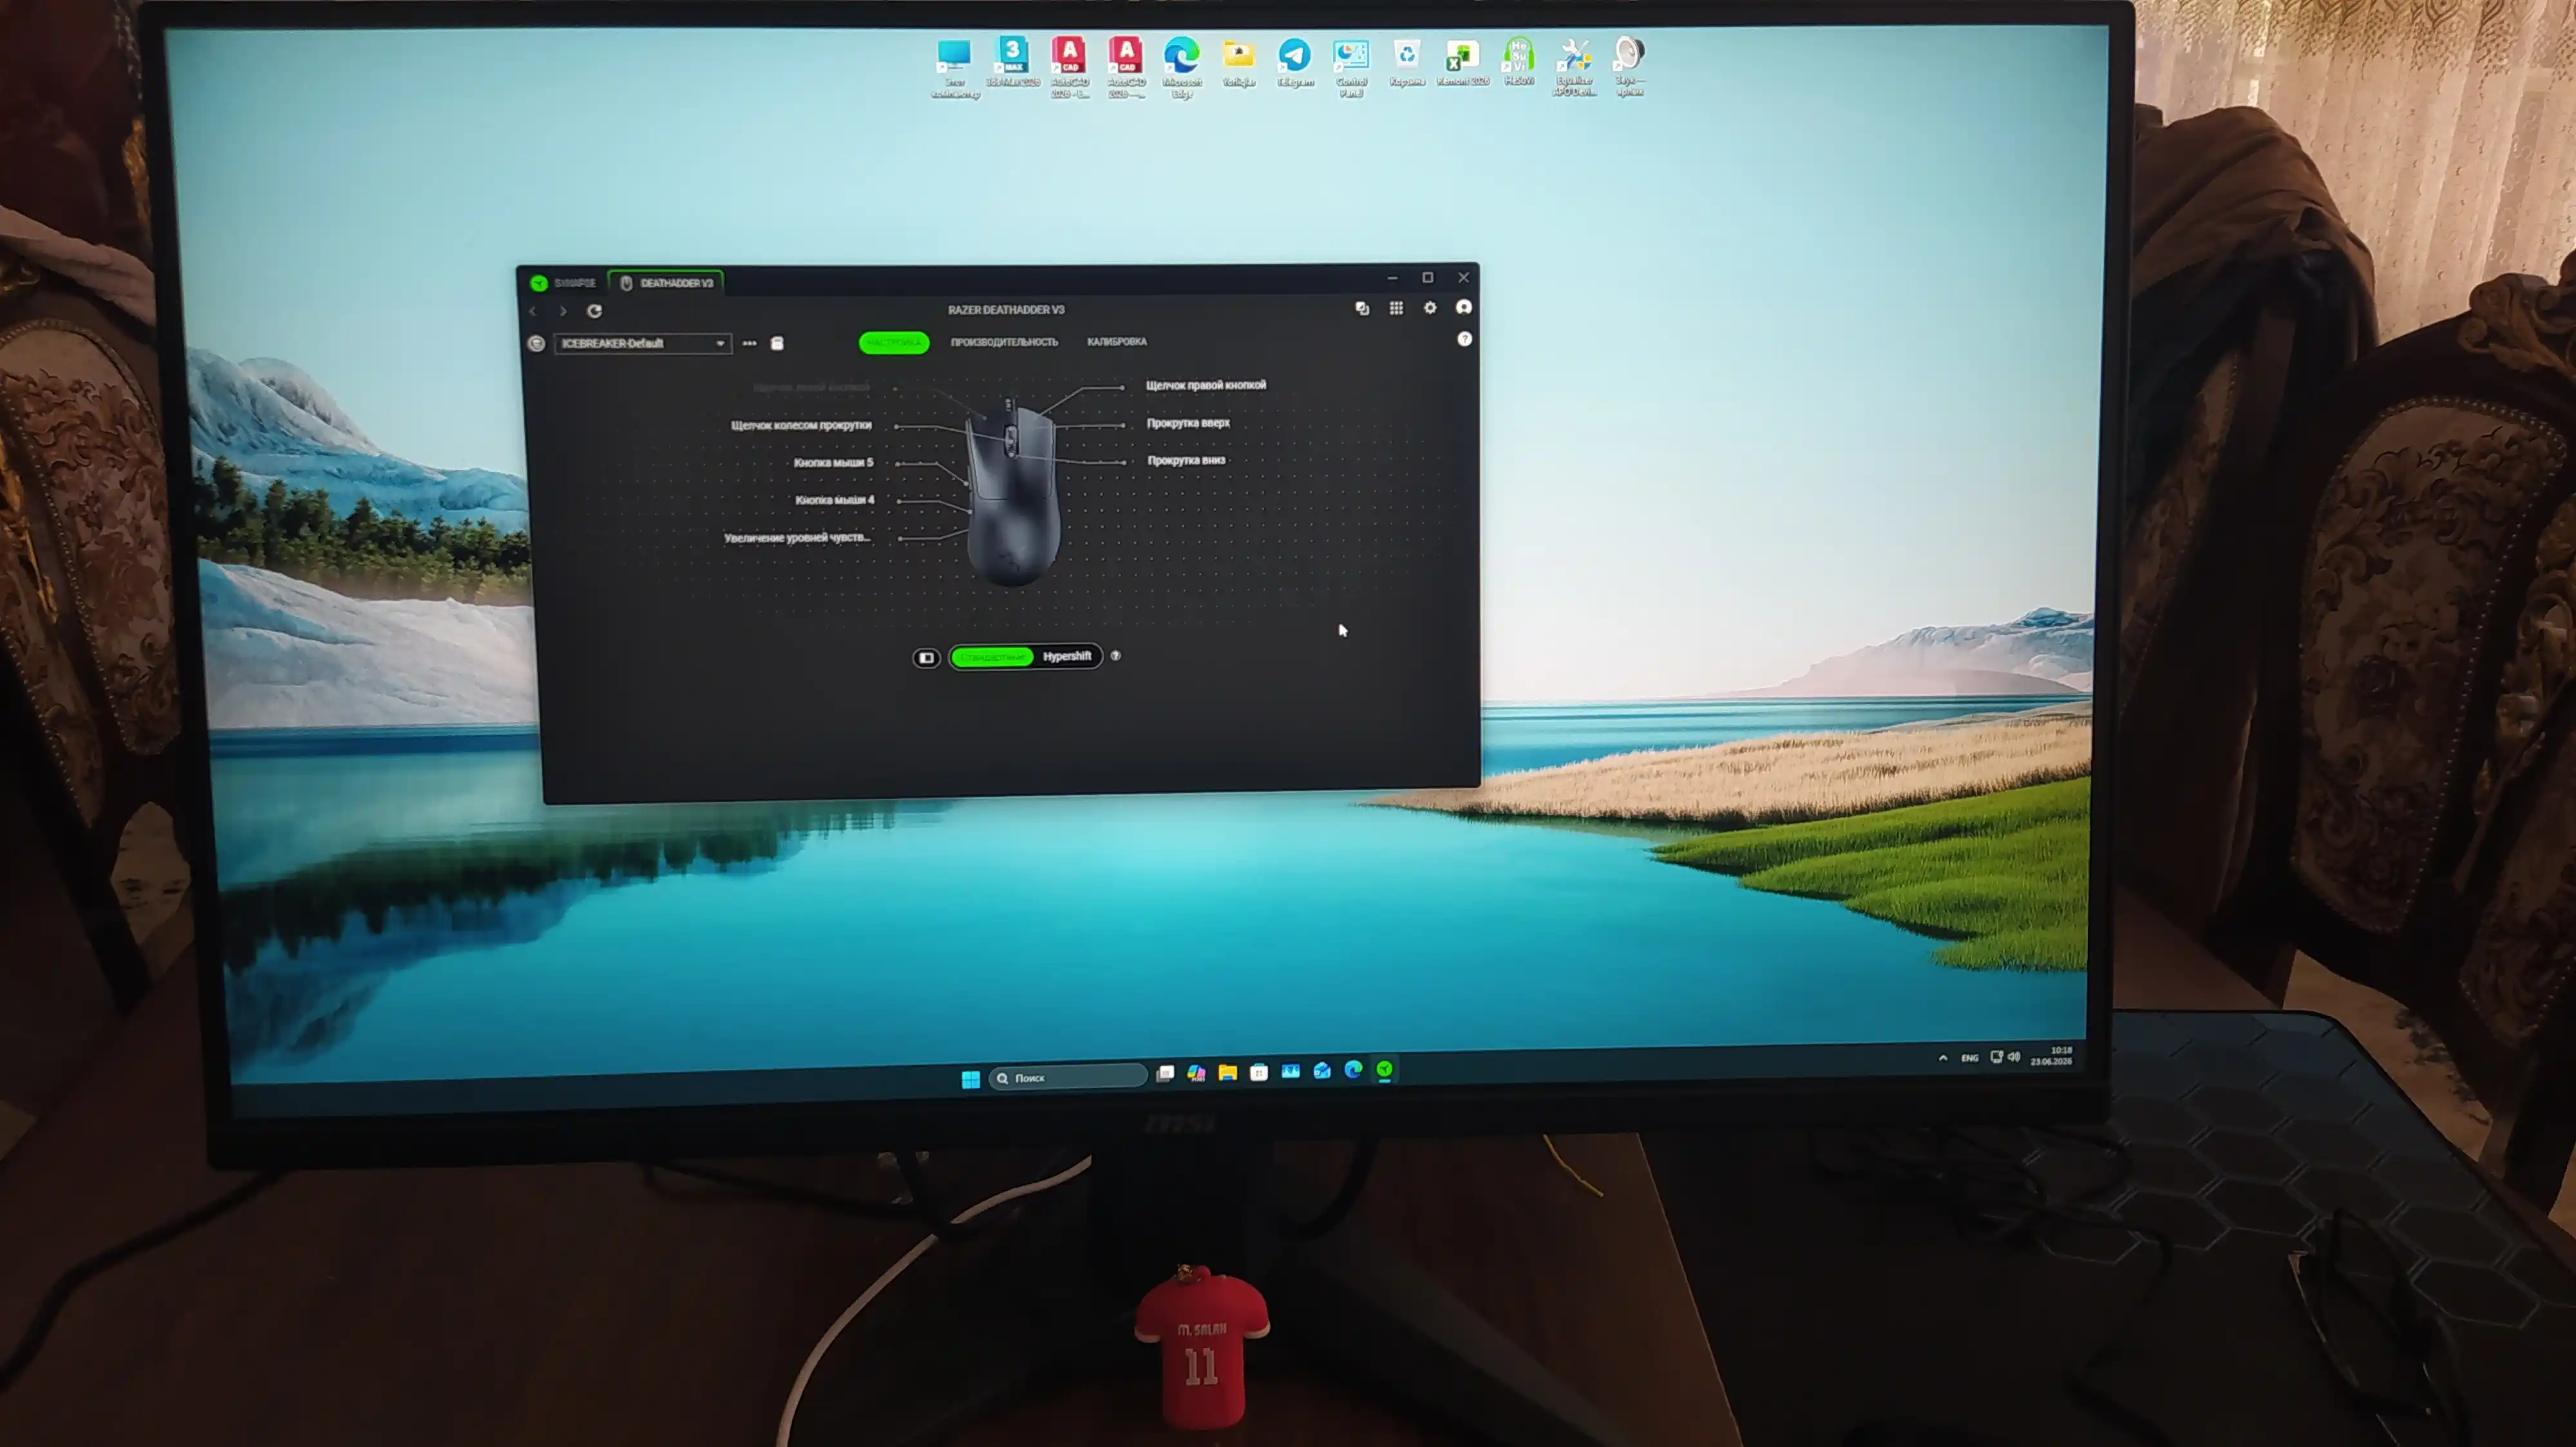The image size is (2576, 1447).
Task: Open Equalizer APO desktop shortcut
Action: pyautogui.click(x=1574, y=66)
